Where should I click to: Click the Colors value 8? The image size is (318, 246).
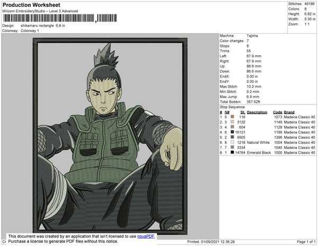[305, 9]
